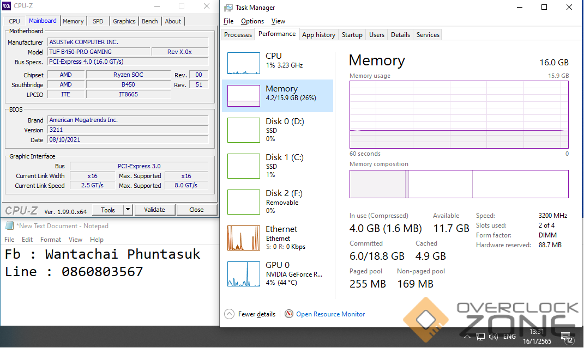Click the Resource Monitor icon

click(289, 314)
